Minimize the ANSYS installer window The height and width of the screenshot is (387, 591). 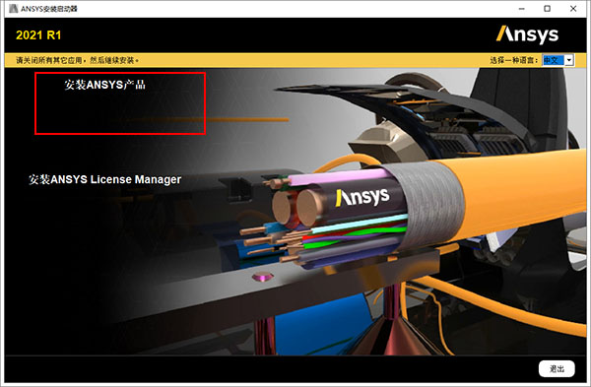pos(522,8)
